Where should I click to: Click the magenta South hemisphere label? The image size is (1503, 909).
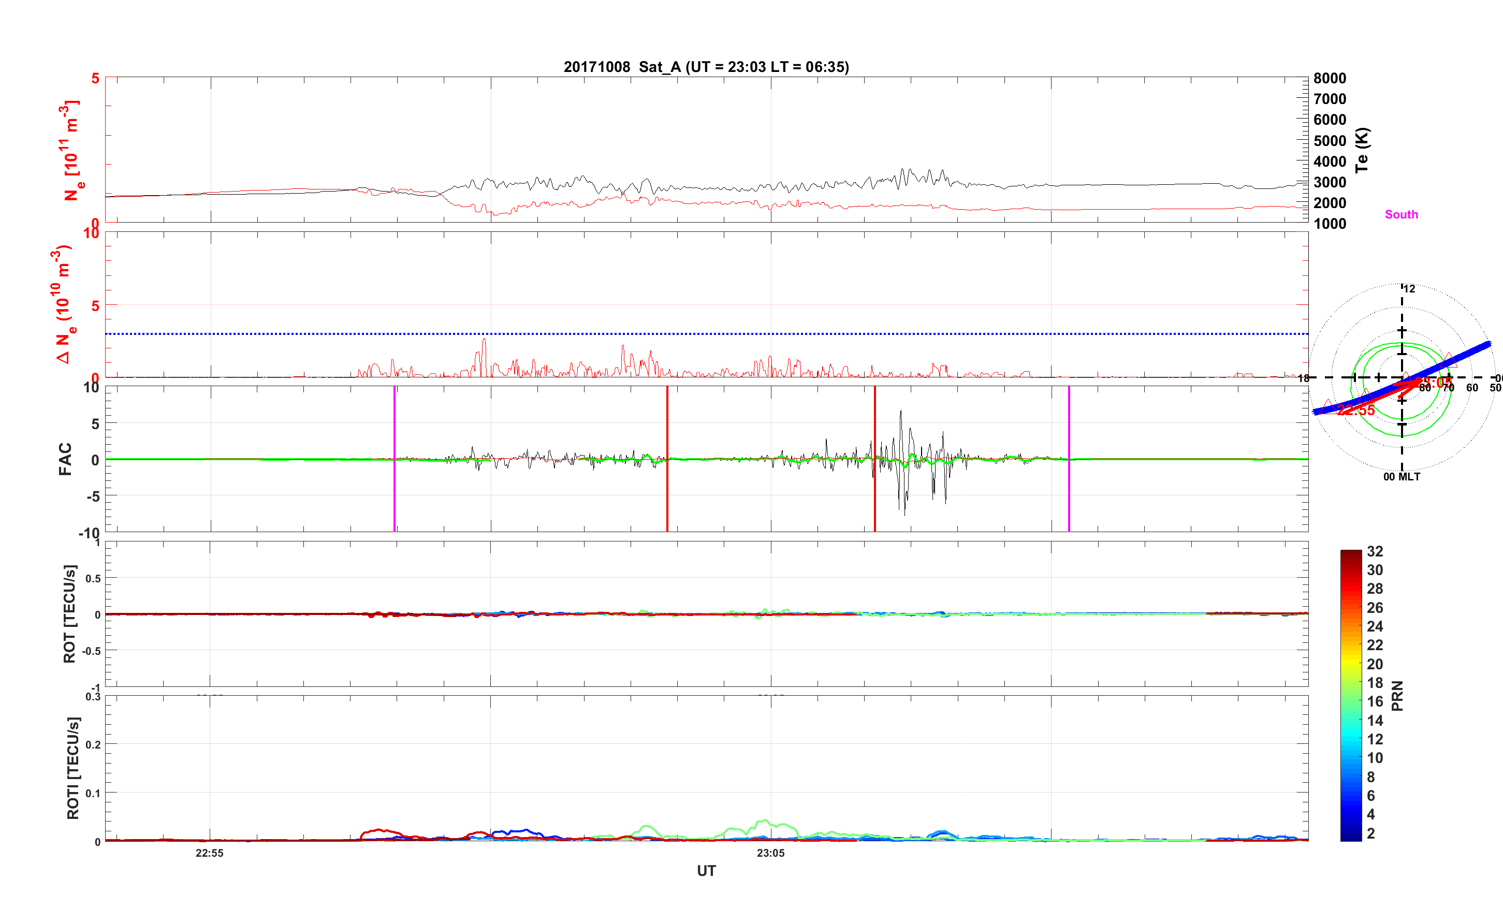1400,214
